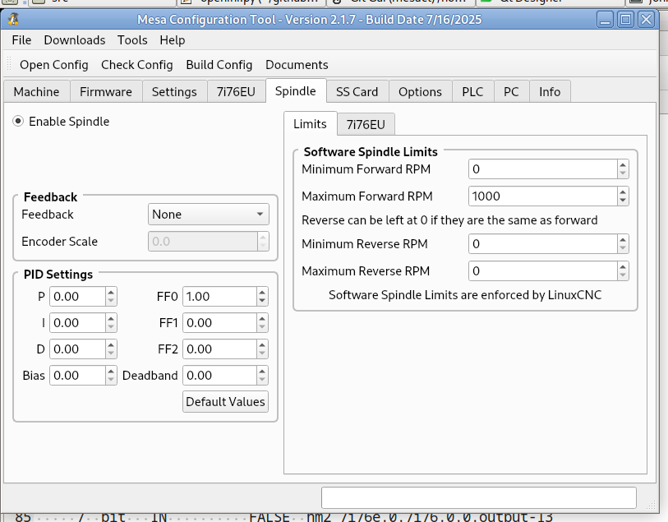Click the Deadband value field
The image size is (668, 522).
pyautogui.click(x=220, y=376)
